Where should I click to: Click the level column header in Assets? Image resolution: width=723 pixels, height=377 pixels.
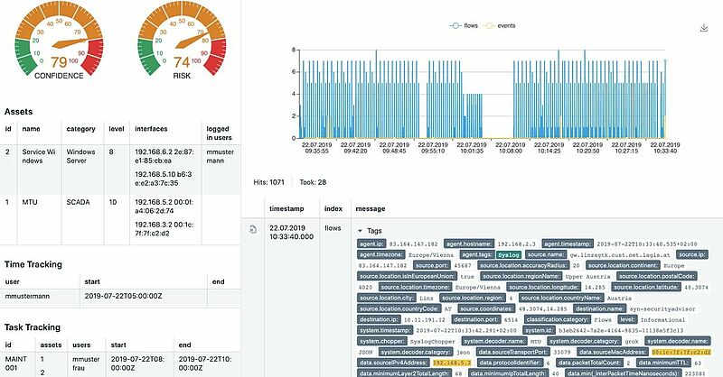tap(117, 129)
